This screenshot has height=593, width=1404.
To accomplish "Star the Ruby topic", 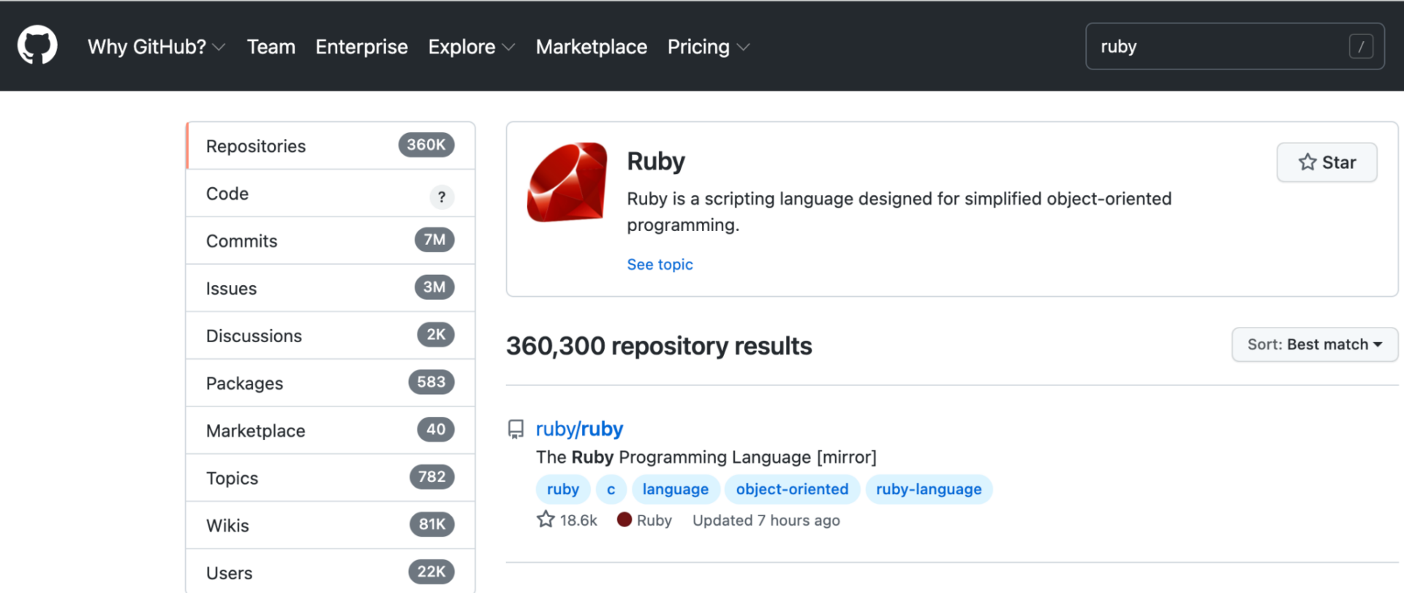I will 1326,162.
